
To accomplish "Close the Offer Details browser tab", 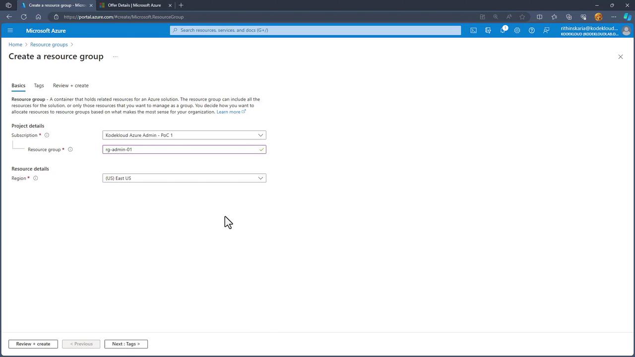I will (170, 5).
